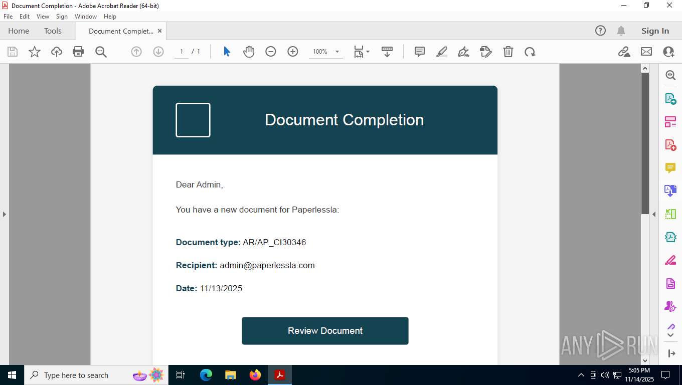Open the View menu
Screen dimensions: 682x385
point(43,17)
